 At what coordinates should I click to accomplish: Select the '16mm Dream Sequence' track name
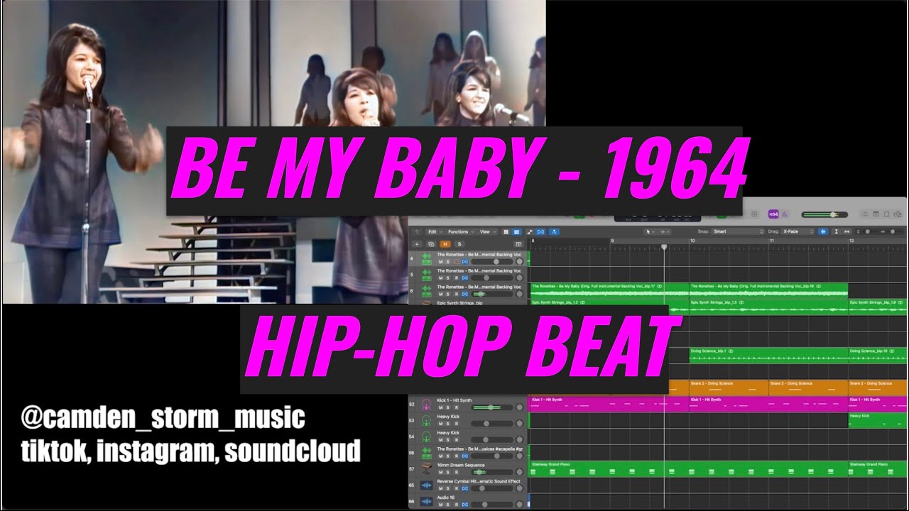tap(461, 465)
